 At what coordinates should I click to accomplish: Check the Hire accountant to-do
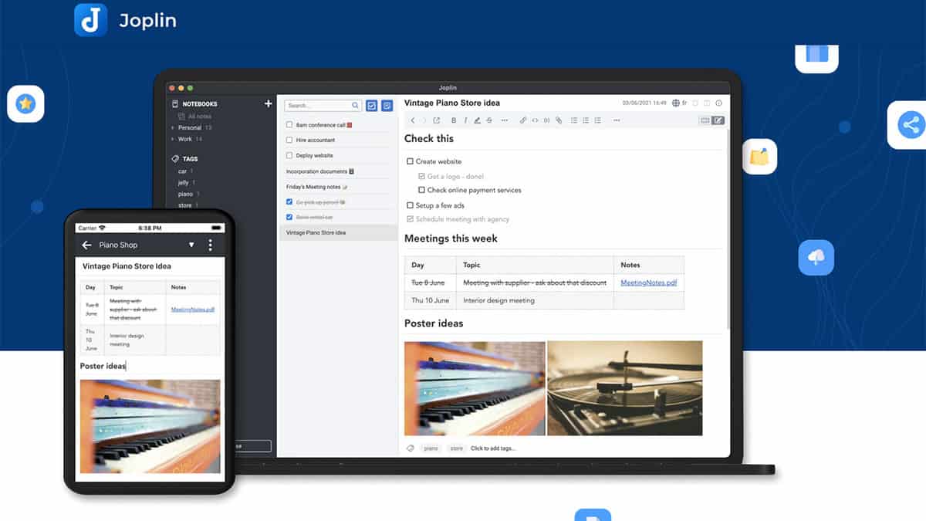pos(290,140)
